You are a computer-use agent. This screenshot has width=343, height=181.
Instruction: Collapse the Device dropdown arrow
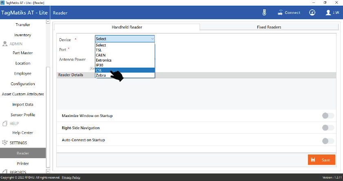(x=152, y=39)
